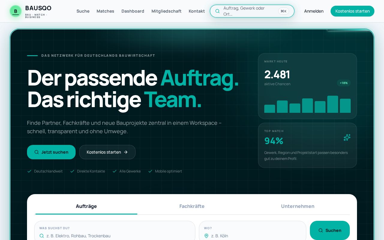Click the BAUSQO brand name
The image size is (384, 240).
coord(38,8)
